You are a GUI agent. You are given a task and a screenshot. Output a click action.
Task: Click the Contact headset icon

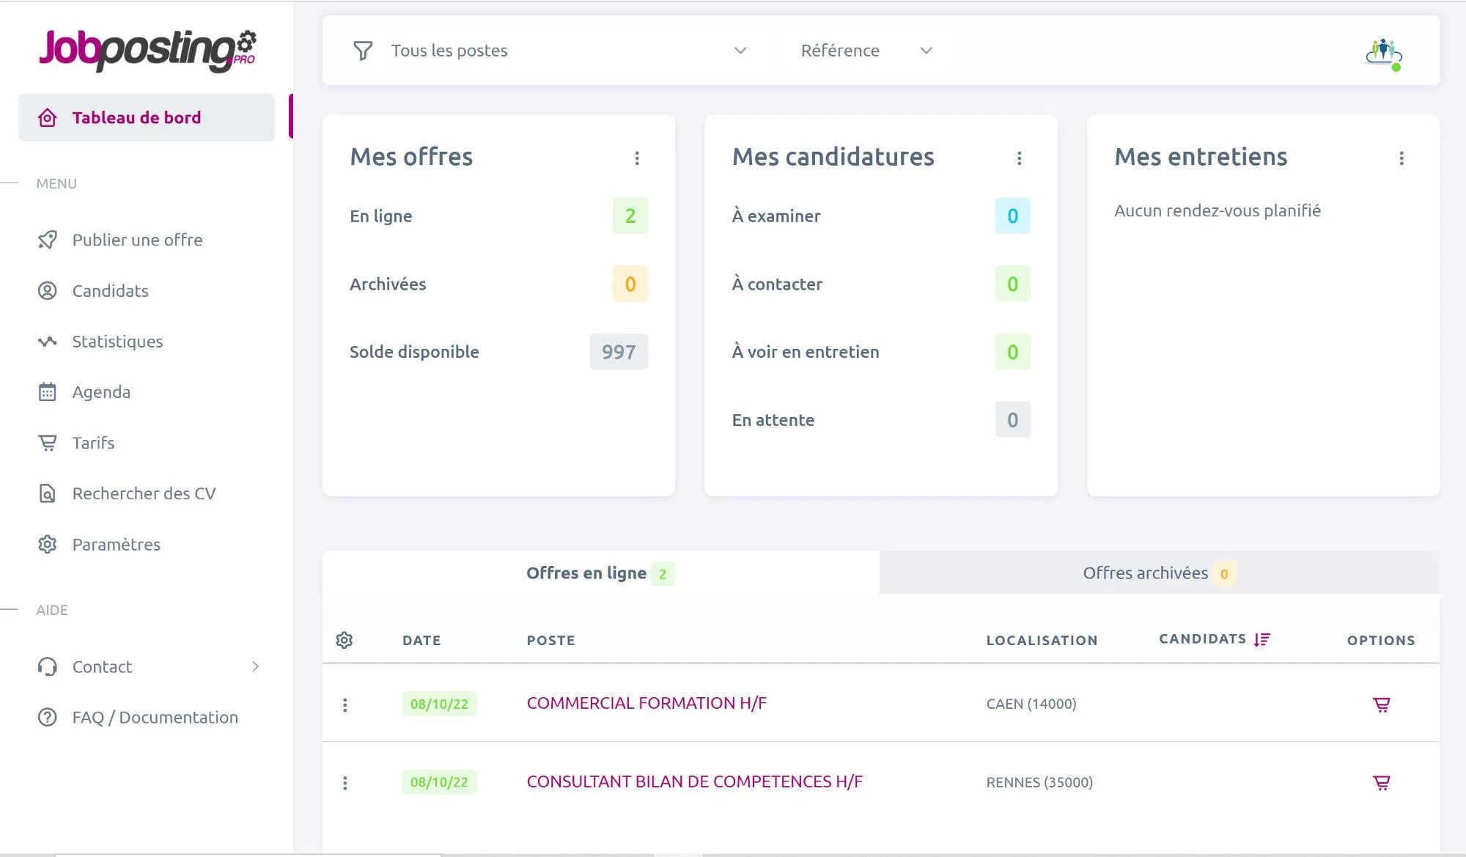[47, 666]
